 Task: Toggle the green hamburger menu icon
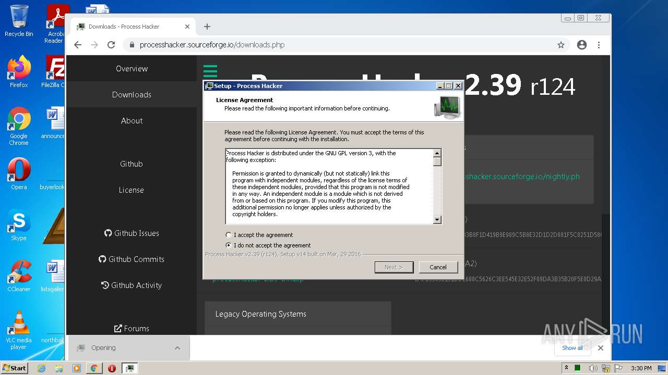210,71
